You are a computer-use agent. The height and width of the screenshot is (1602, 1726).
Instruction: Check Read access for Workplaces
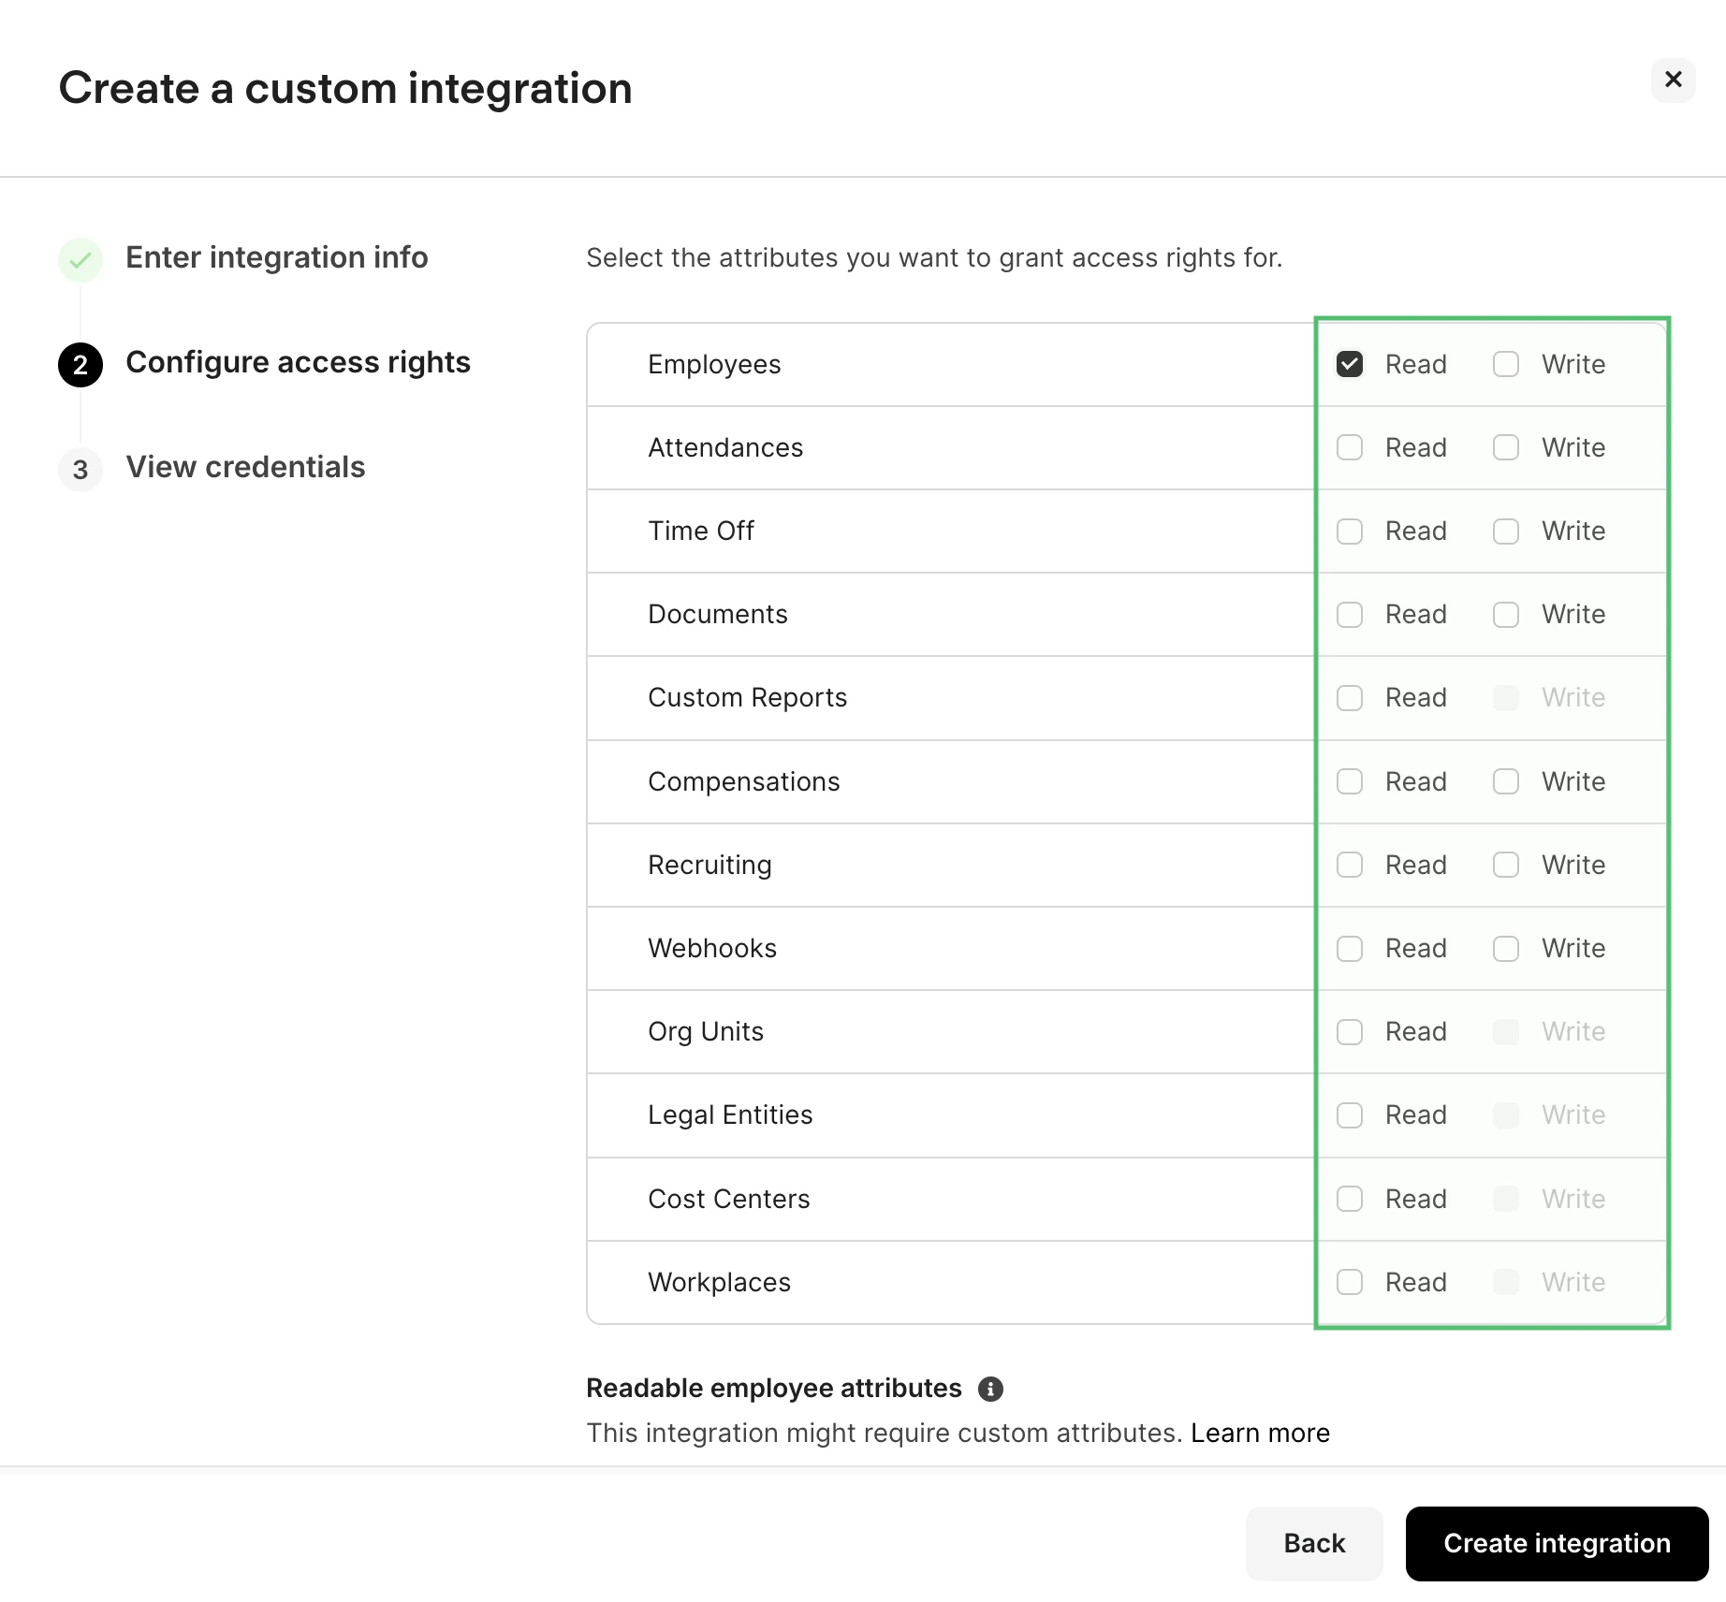(1349, 1282)
